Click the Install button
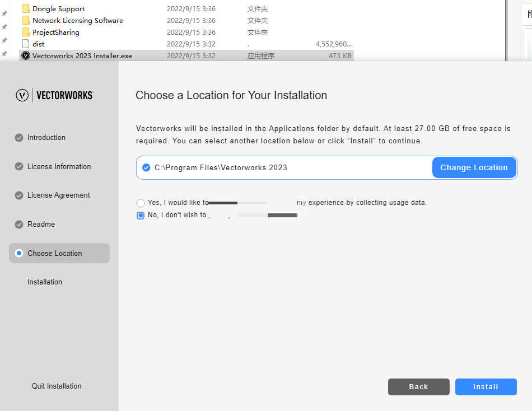 [x=486, y=386]
